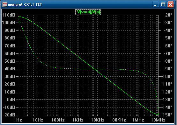177x125 pixels.
Task: Click the gain and phase trace intersection point
Action: coord(94,69)
